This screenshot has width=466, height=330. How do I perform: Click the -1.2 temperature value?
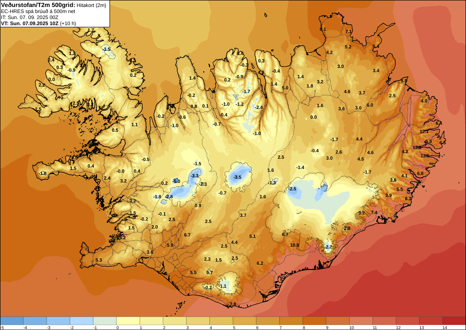pos(240,104)
